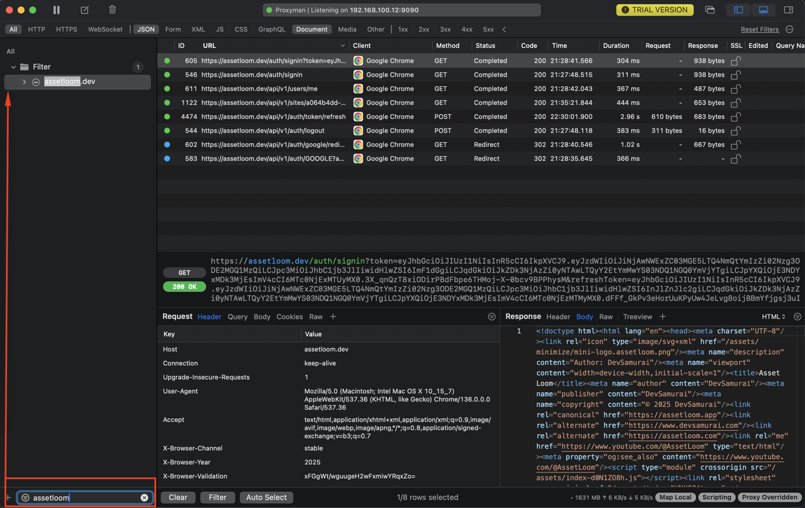
Task: Toggle the HTTPS protocol filter
Action: tap(66, 29)
